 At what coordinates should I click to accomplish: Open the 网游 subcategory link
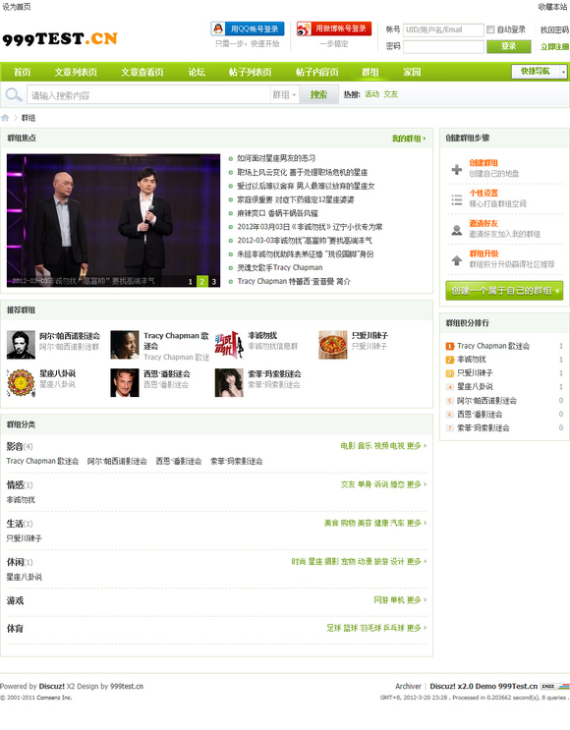(x=381, y=600)
